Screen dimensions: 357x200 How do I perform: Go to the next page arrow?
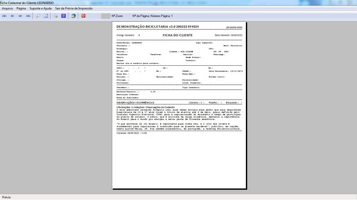(20, 16)
